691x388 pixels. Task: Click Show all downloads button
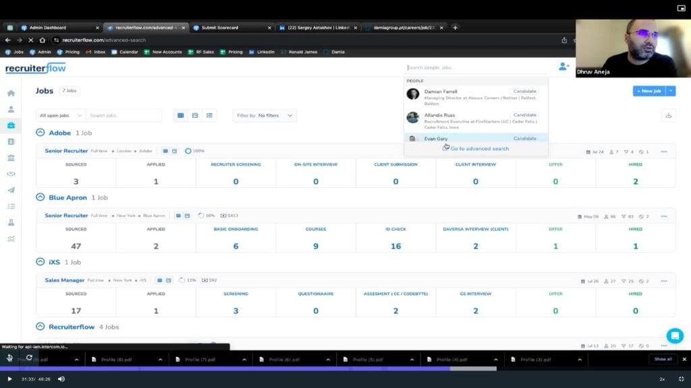pos(663,360)
